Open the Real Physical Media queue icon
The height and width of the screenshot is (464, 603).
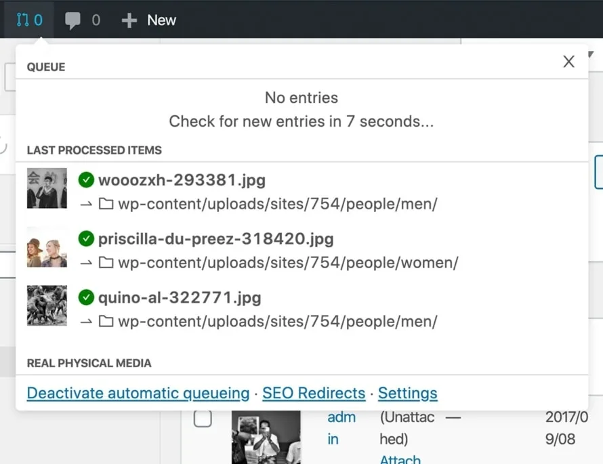(x=22, y=20)
